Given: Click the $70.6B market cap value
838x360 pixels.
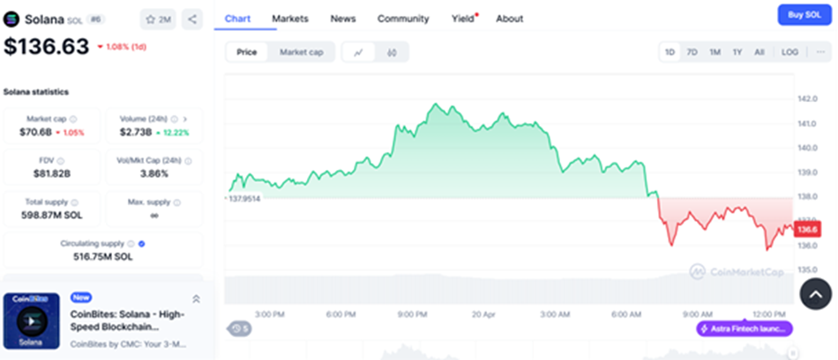Looking at the screenshot, I should click(35, 132).
